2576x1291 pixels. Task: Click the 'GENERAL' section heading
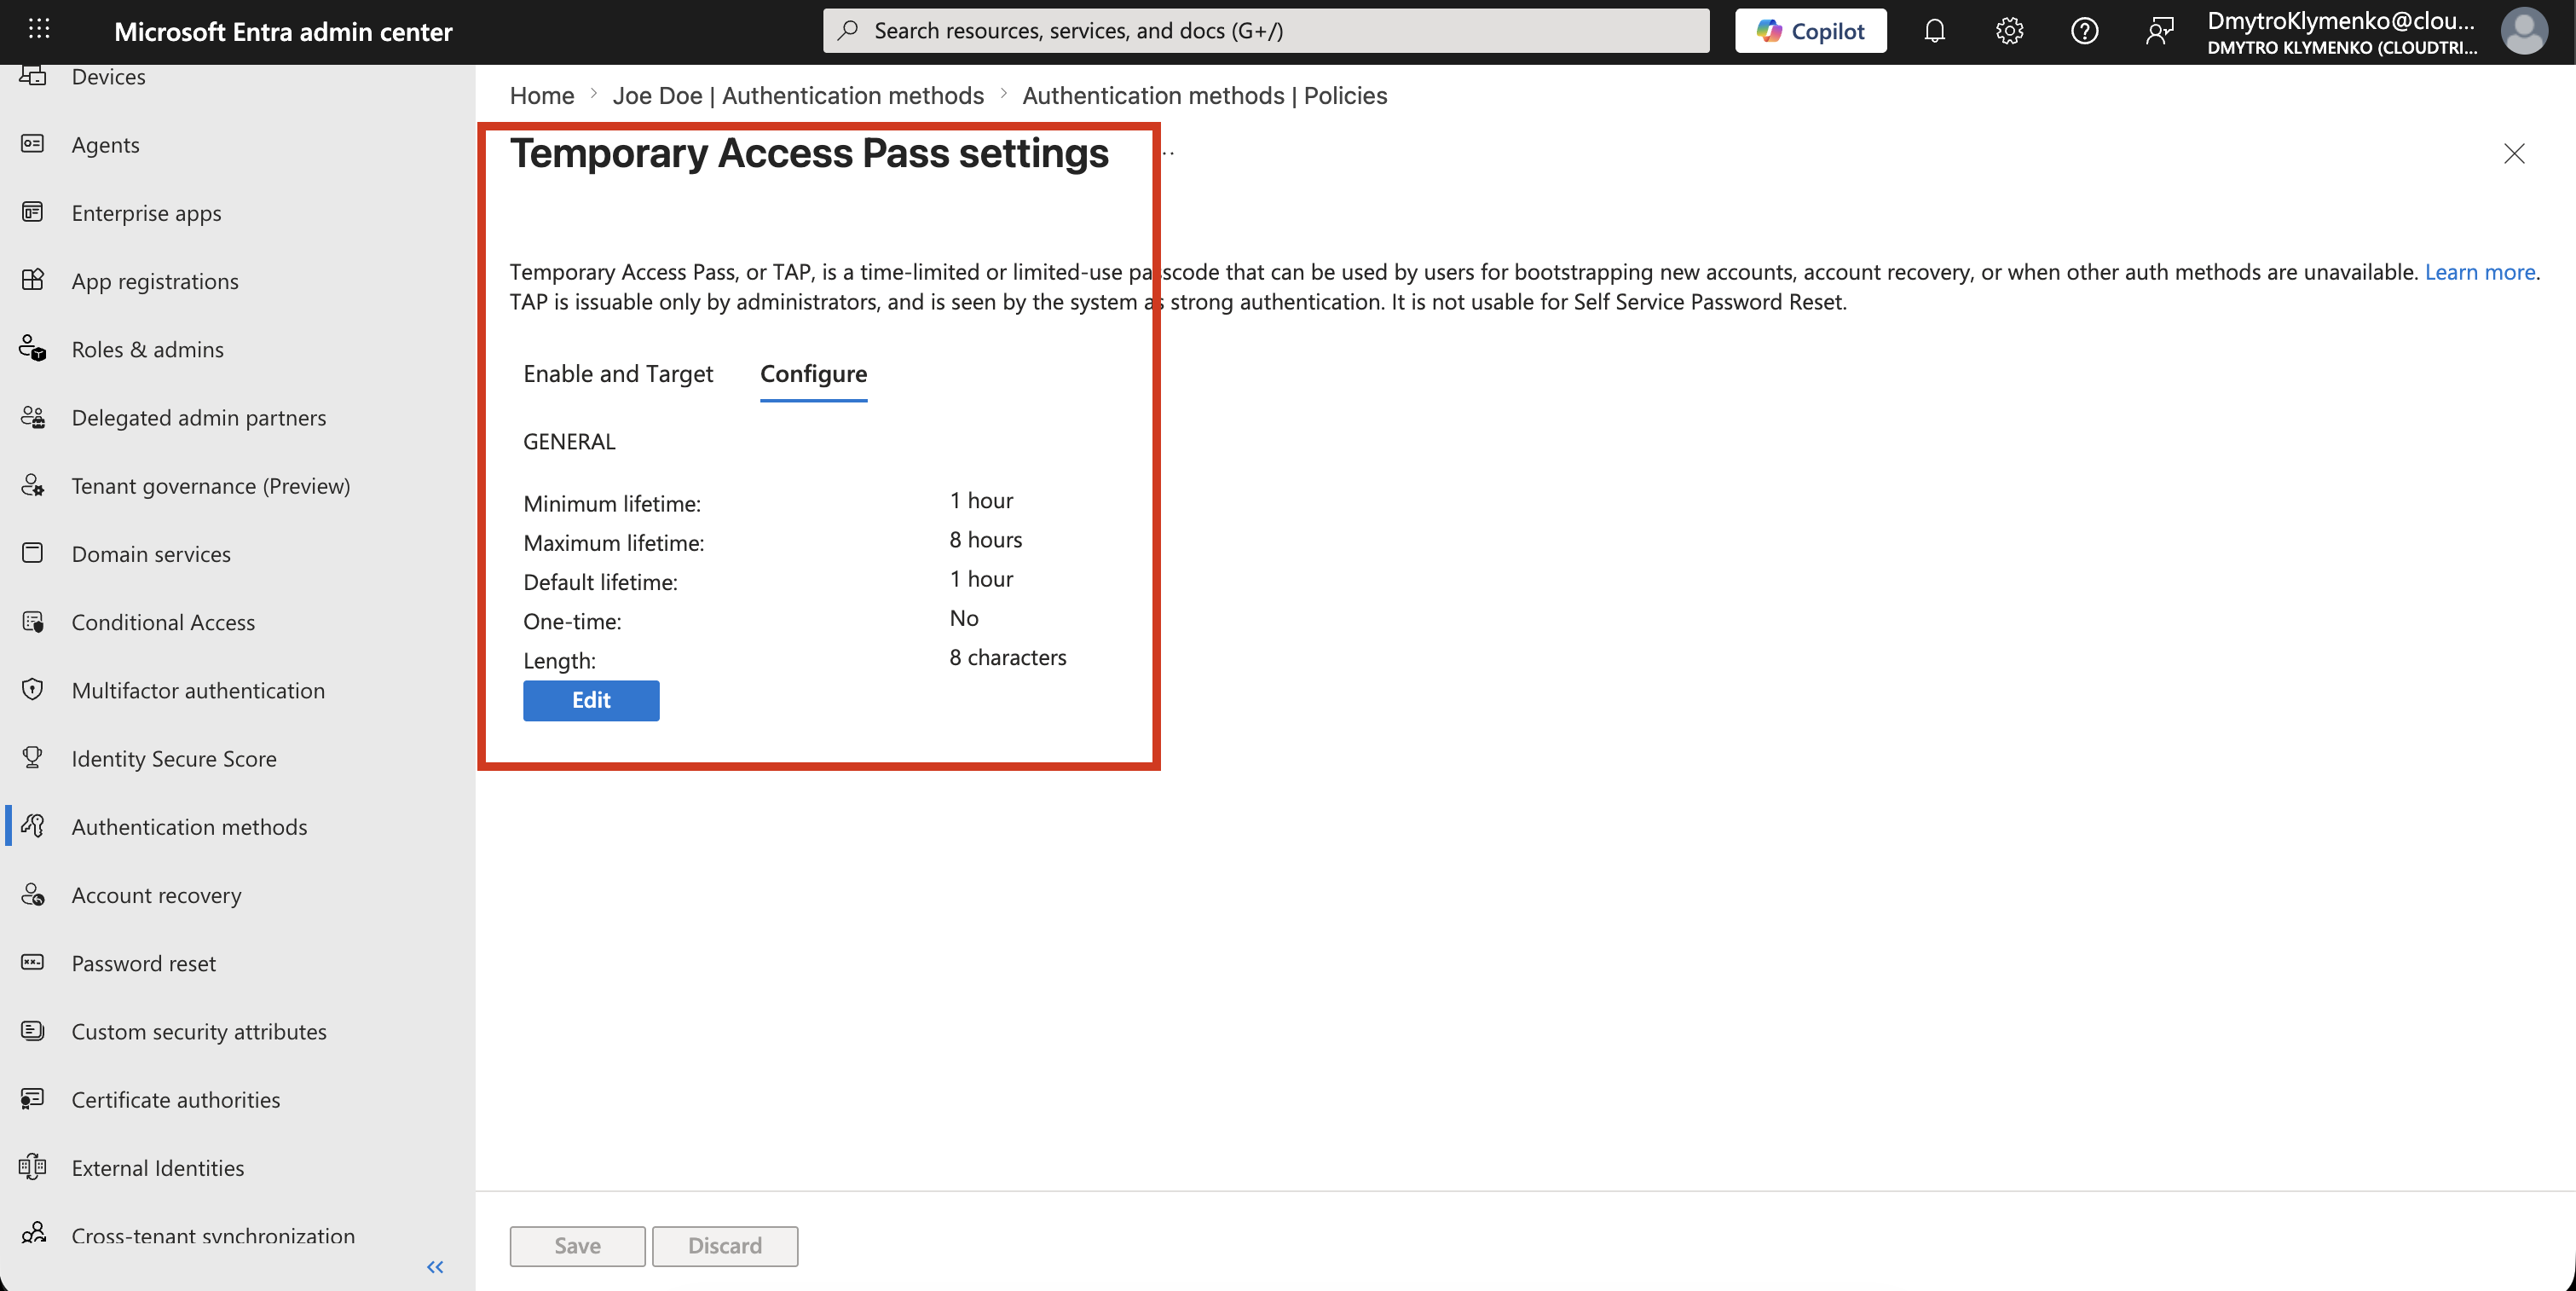coord(569,441)
